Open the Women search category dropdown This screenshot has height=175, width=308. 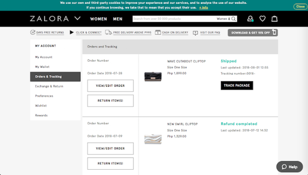point(223,19)
